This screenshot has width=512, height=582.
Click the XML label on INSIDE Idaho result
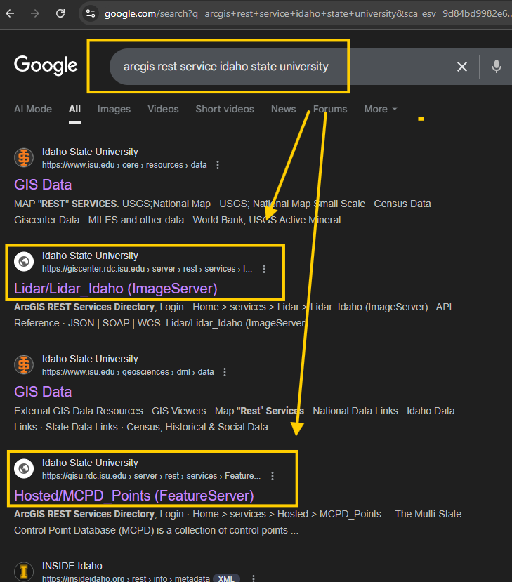tap(226, 578)
